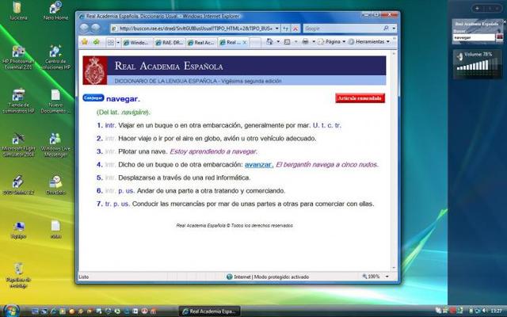
Task: Open the Print options dropdown arrow
Action: pyautogui.click(x=314, y=42)
